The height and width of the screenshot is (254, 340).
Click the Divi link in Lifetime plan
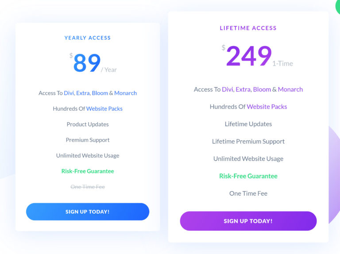point(228,89)
